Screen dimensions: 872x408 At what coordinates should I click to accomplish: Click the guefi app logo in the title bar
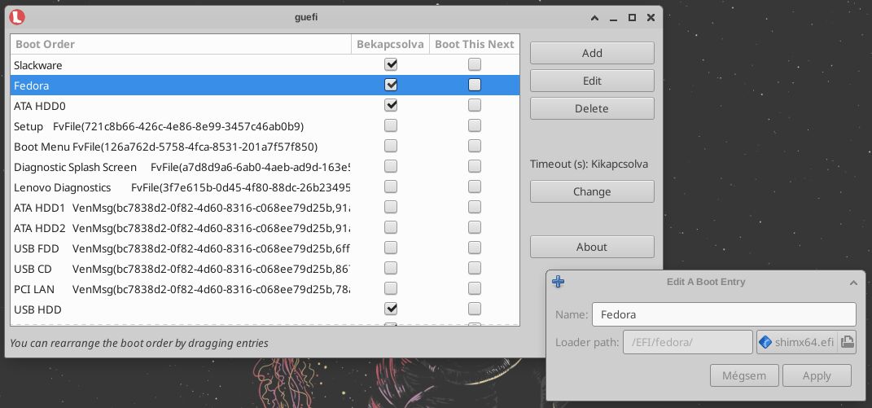pyautogui.click(x=17, y=18)
